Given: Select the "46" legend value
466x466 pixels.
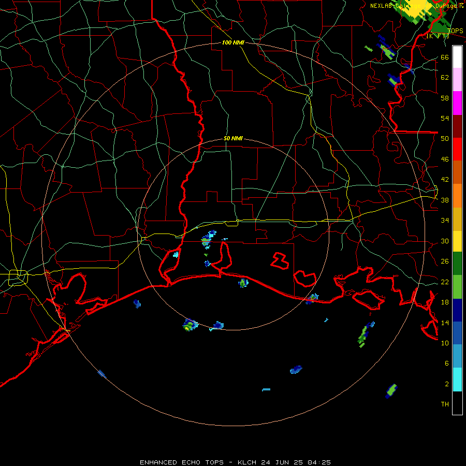Looking at the screenshot, I should (x=445, y=159).
